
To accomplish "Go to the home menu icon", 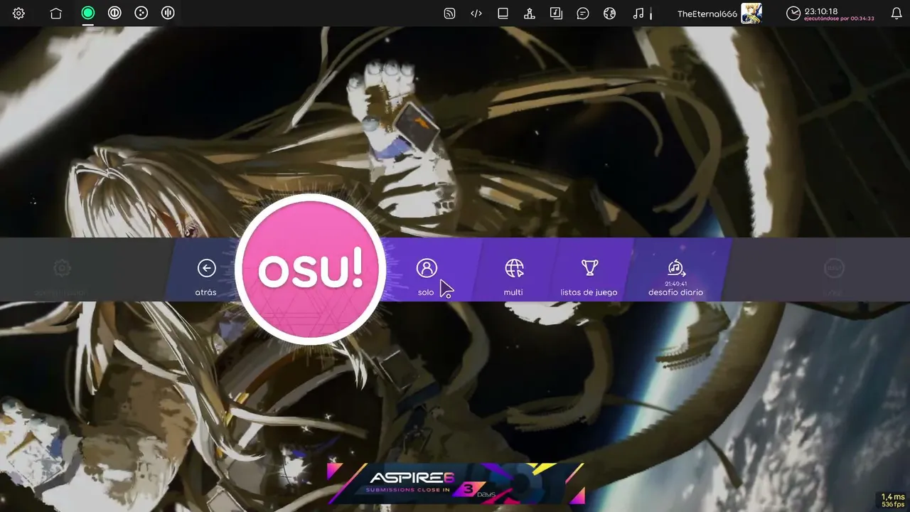I will click(56, 13).
